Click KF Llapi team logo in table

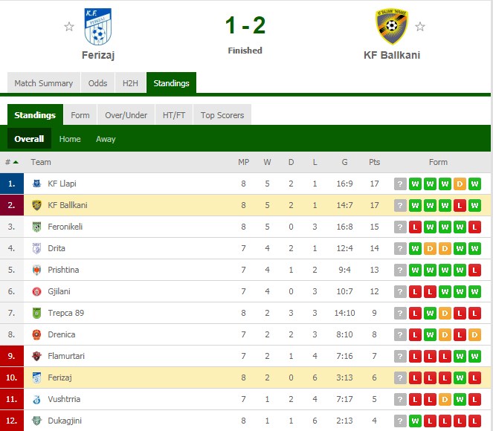tap(36, 184)
